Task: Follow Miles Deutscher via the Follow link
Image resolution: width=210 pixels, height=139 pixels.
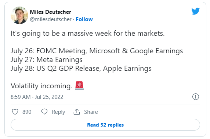Action: click(x=84, y=19)
